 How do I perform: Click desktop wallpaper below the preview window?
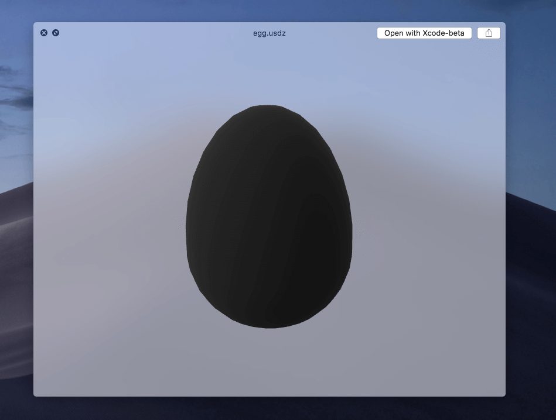pos(270,409)
